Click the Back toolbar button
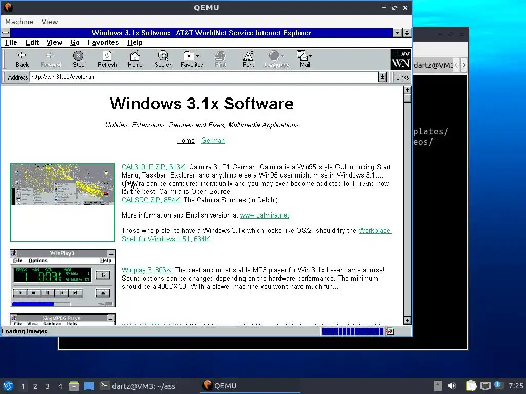 click(22, 60)
